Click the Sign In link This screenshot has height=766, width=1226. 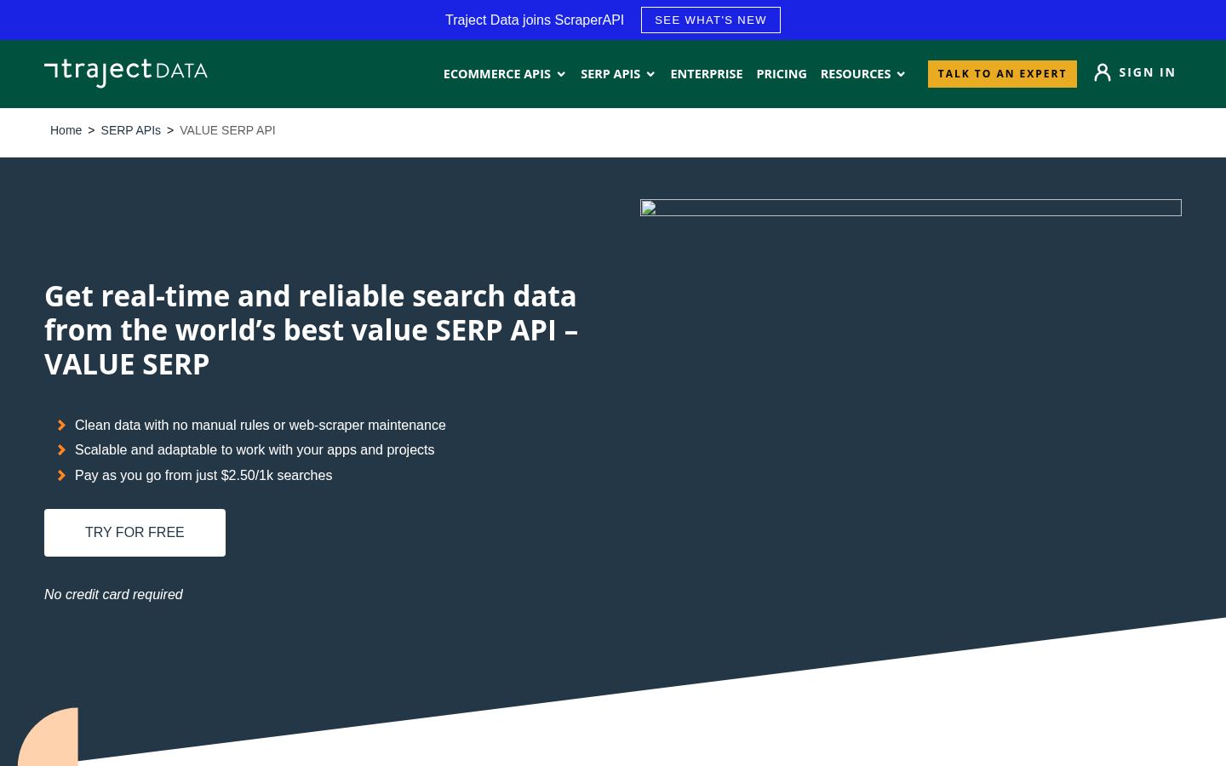pos(1147,72)
